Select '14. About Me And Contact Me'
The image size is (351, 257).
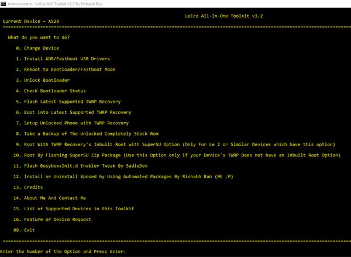pyautogui.click(x=50, y=198)
